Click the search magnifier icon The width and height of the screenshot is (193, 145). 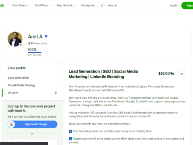click(102, 6)
